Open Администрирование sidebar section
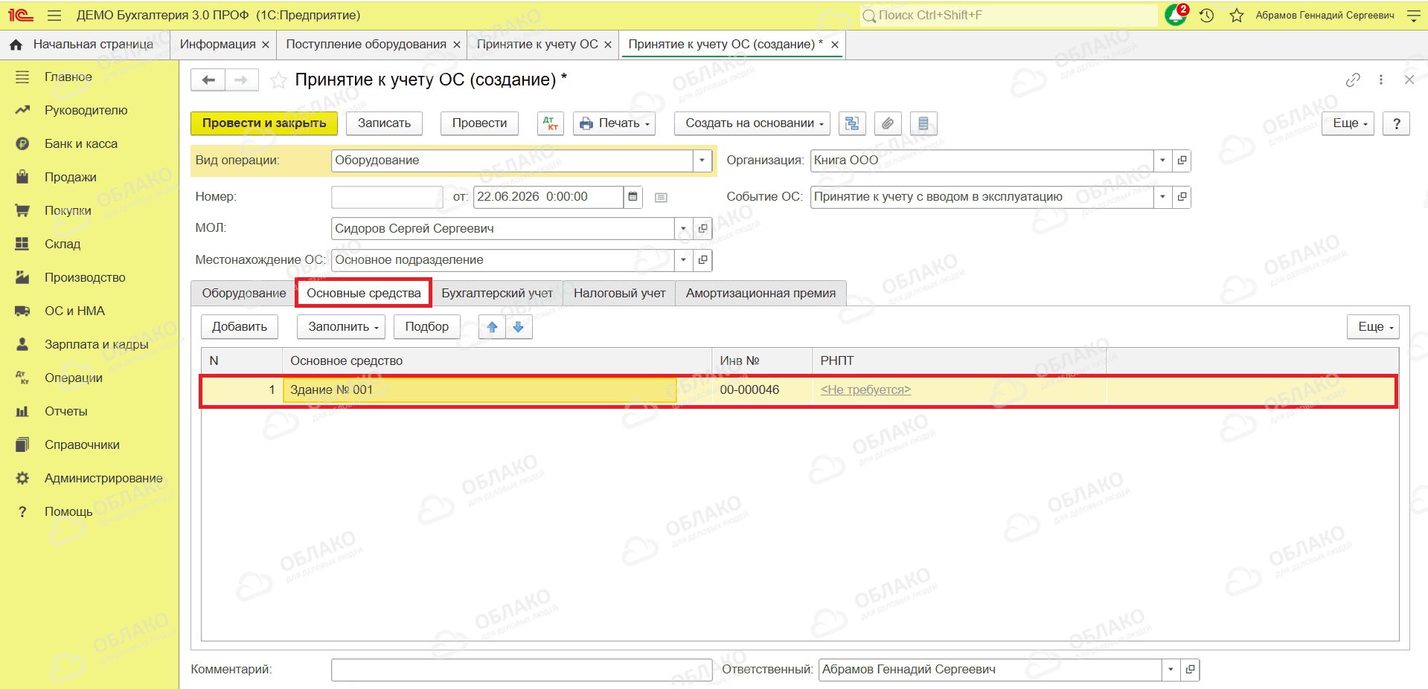Image resolution: width=1428 pixels, height=689 pixels. coord(103,479)
